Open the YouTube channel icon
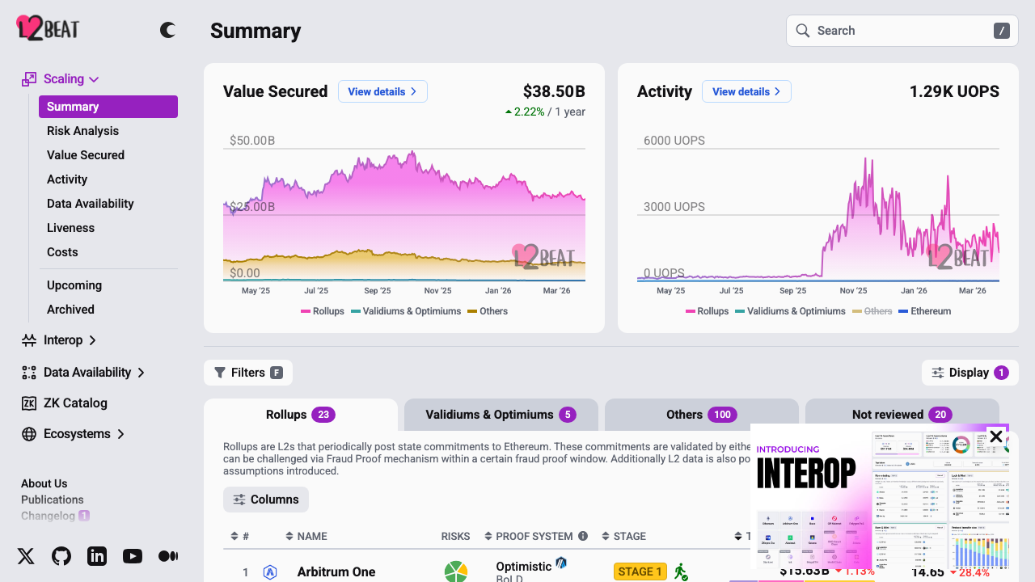Screen dimensions: 1035x582 click(x=133, y=555)
